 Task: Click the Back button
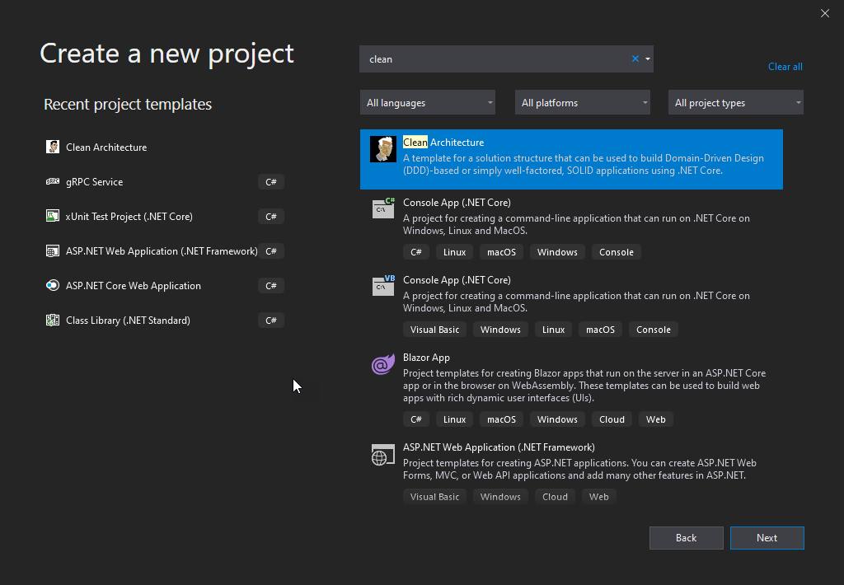point(687,538)
